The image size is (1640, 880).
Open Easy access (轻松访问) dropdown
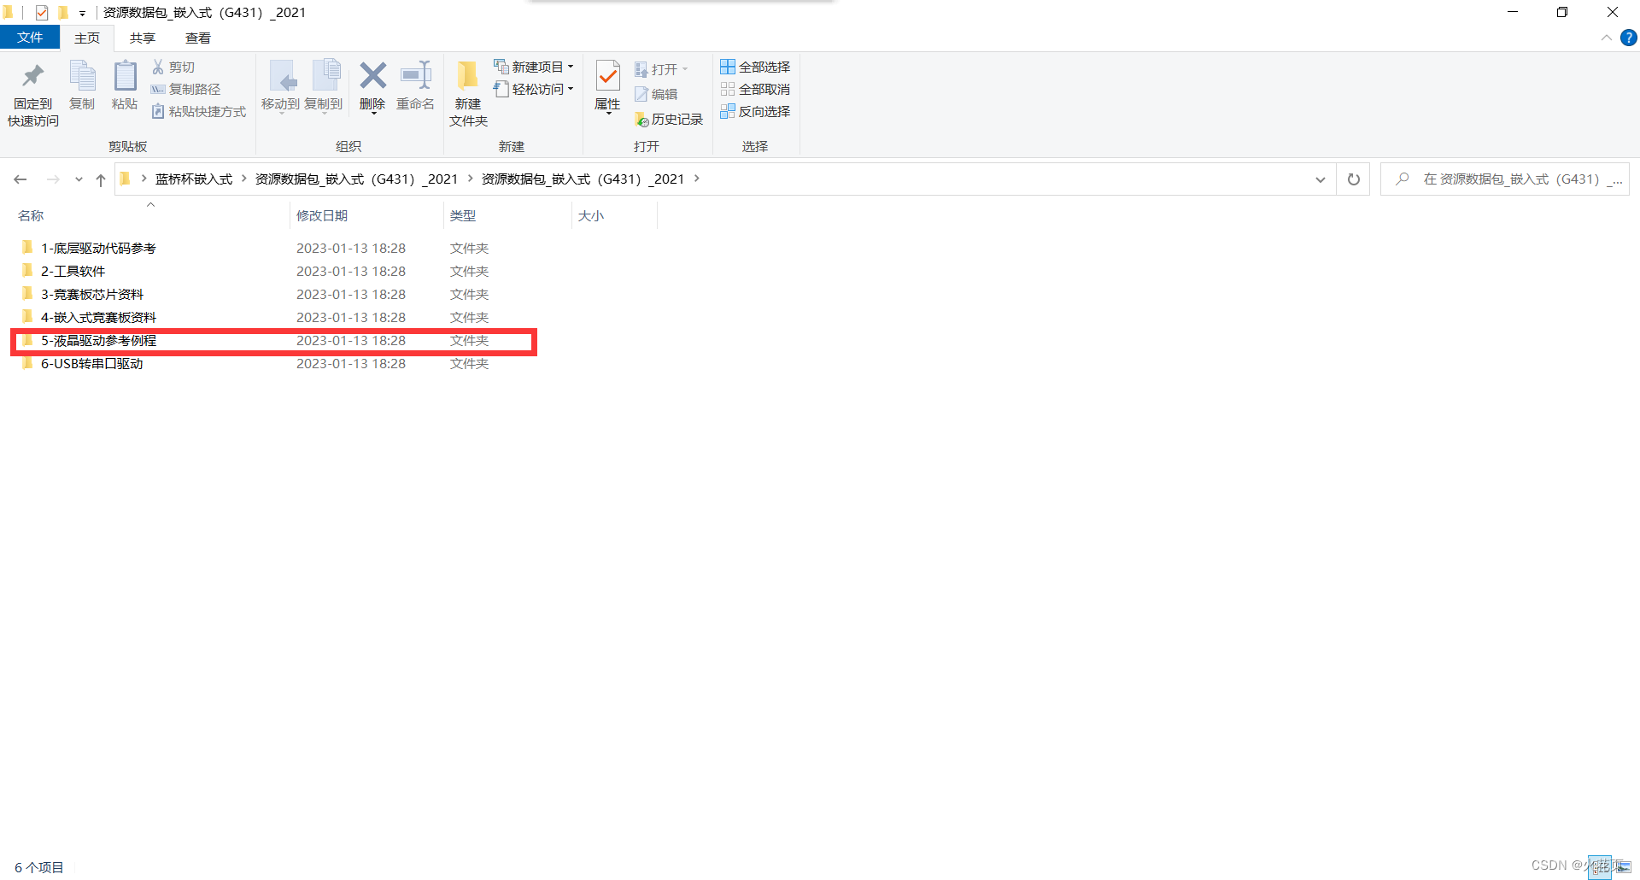[x=534, y=89]
